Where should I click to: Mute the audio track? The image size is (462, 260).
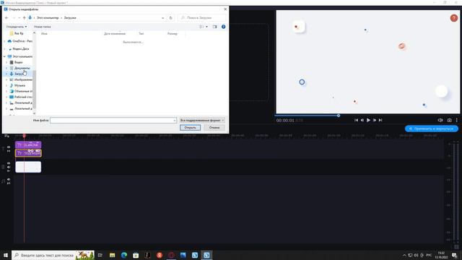pyautogui.click(x=9, y=179)
